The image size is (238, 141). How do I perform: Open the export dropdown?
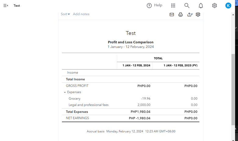(190, 14)
